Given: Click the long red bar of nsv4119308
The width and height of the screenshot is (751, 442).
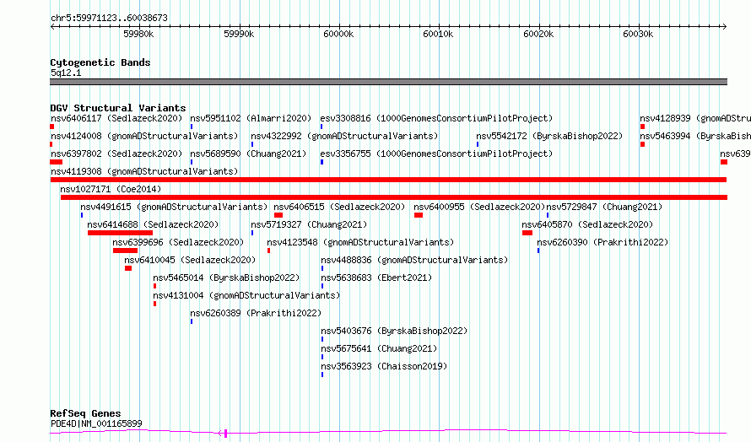Looking at the screenshot, I should [x=388, y=180].
